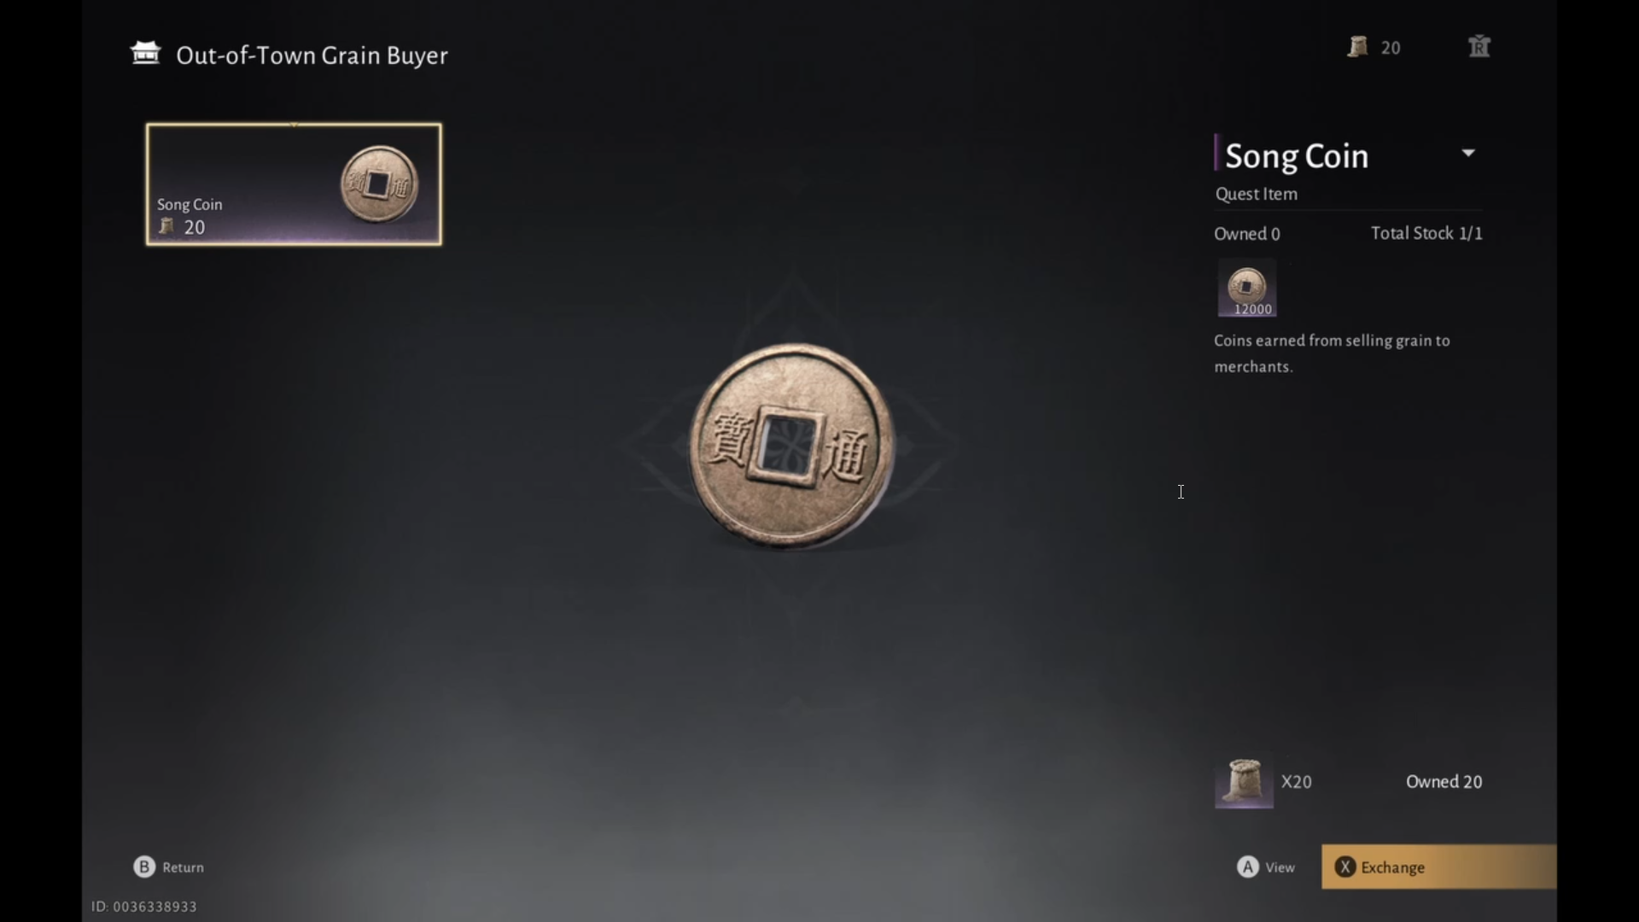Screen dimensions: 1639x922
Task: Click the grain sack cost icon X20
Action: (1244, 781)
